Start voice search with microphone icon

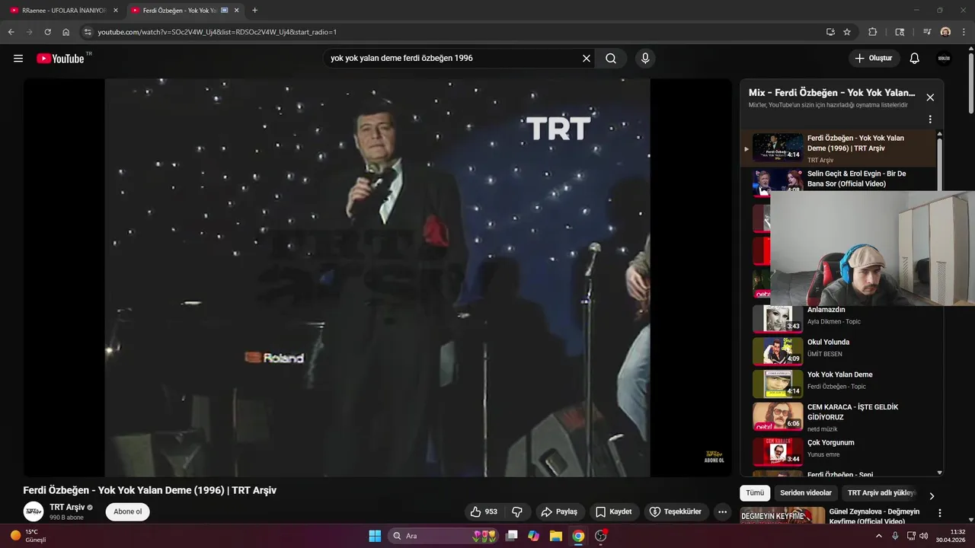(x=645, y=59)
